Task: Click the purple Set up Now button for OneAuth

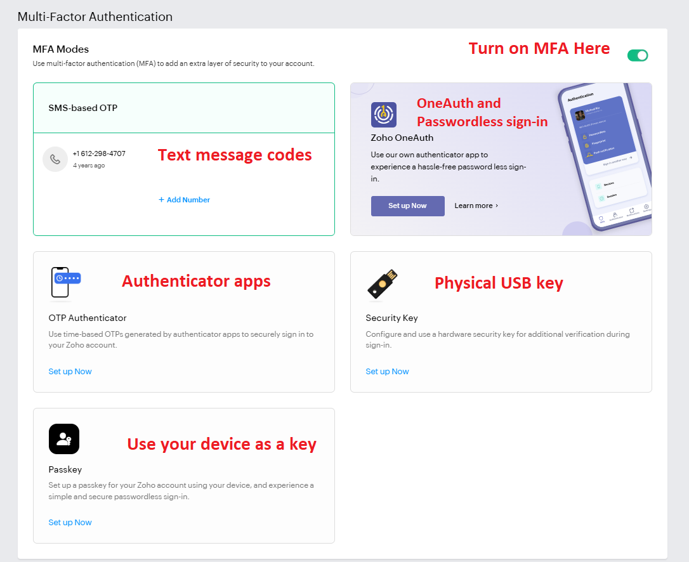Action: click(x=407, y=206)
